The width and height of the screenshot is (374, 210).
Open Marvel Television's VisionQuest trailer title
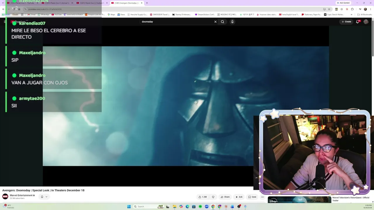coord(351,199)
